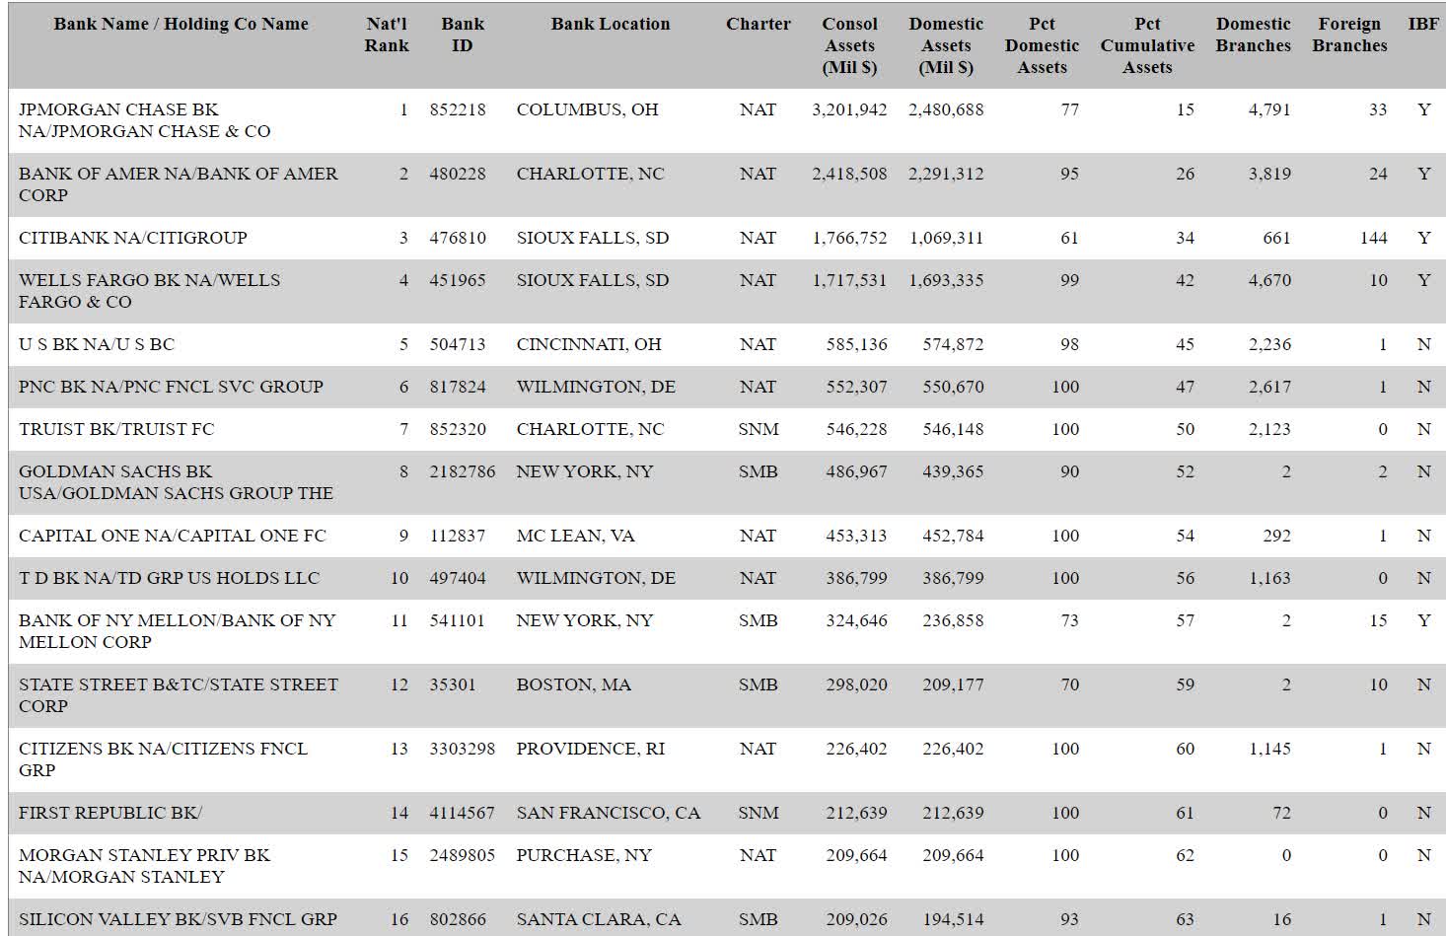Click bank ID 2182786
This screenshot has width=1446, height=936.
(463, 471)
